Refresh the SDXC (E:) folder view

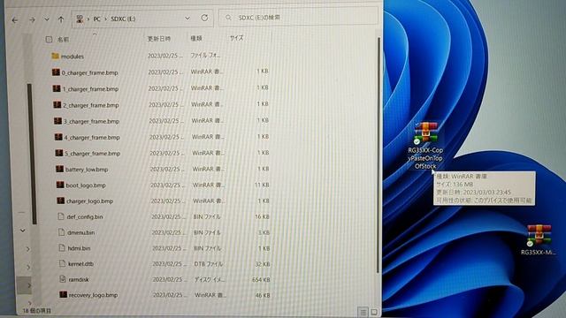click(204, 18)
